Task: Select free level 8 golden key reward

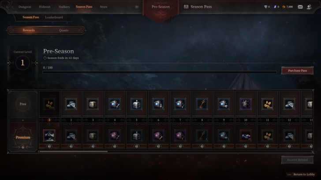Action: [202, 104]
